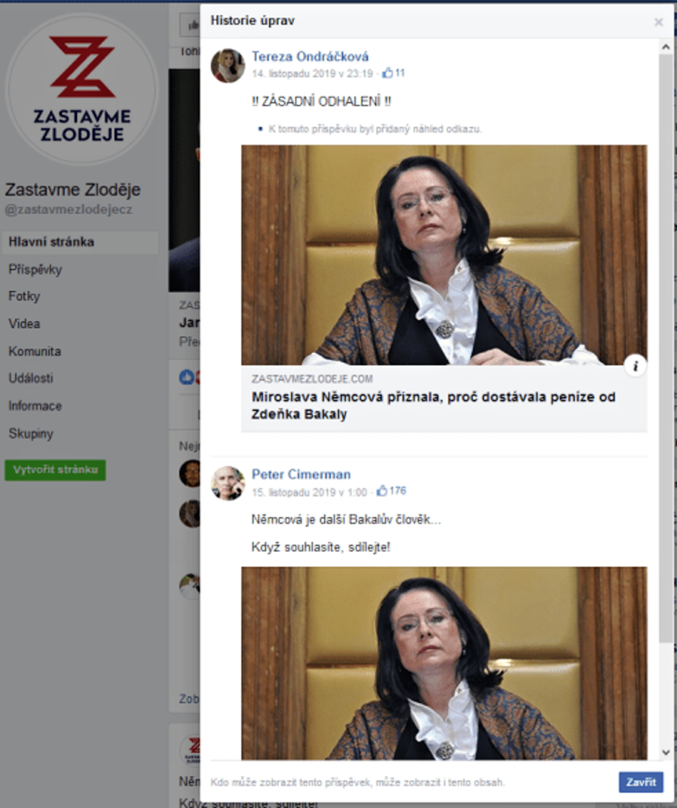Go to the Fotky section

(24, 296)
